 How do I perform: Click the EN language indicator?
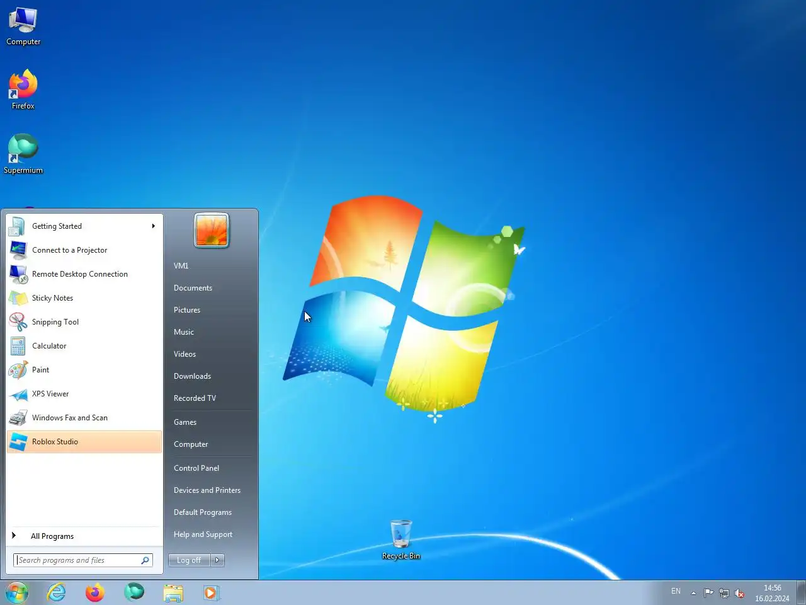tap(676, 592)
